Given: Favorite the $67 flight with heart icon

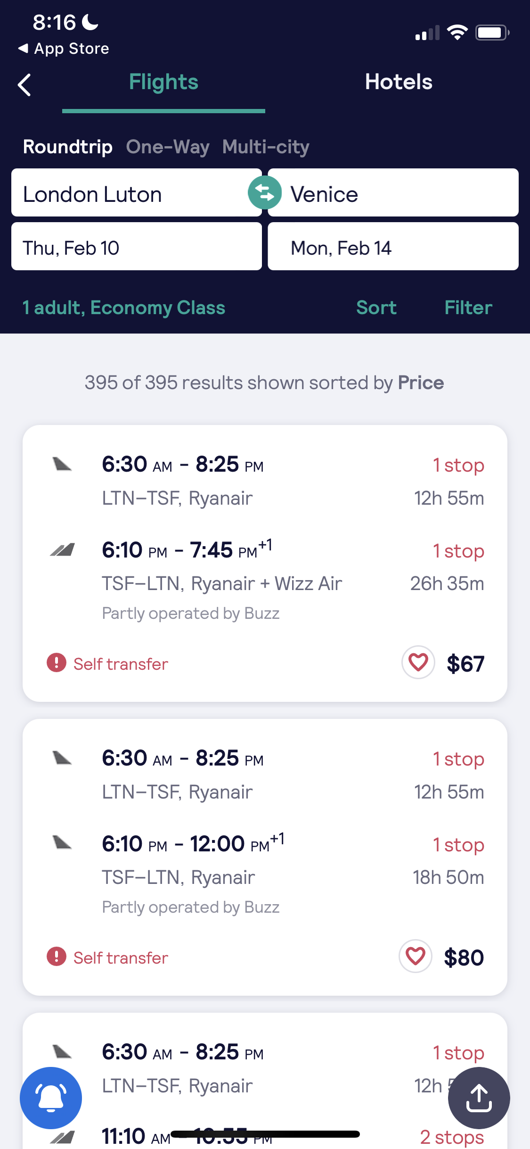Looking at the screenshot, I should click(x=418, y=662).
